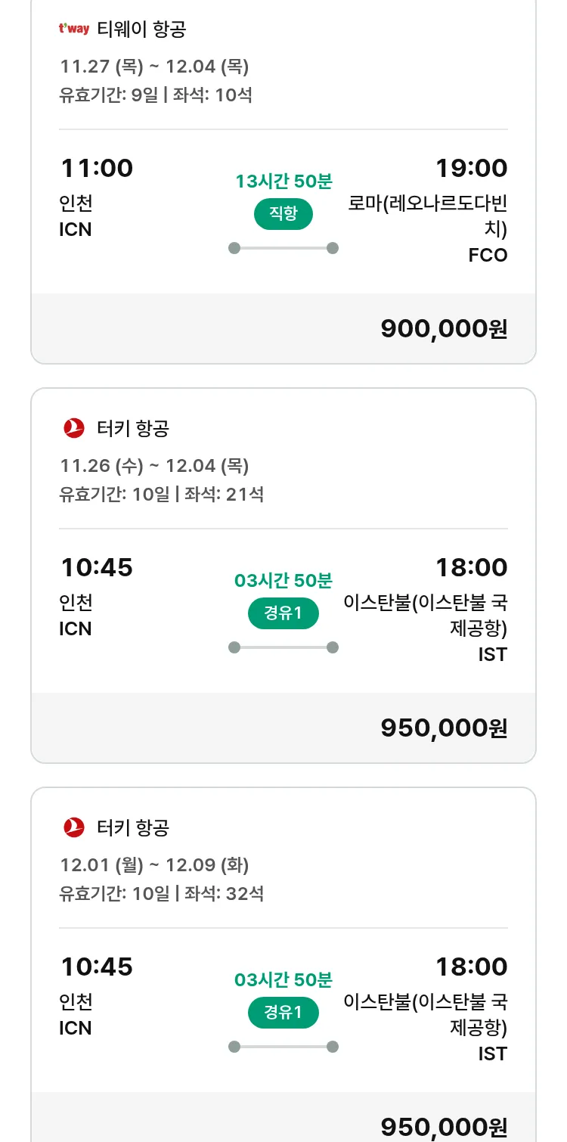Tap 경유1 badge on the 12.01 flight
Screen dimensions: 567x1142
tap(283, 1013)
